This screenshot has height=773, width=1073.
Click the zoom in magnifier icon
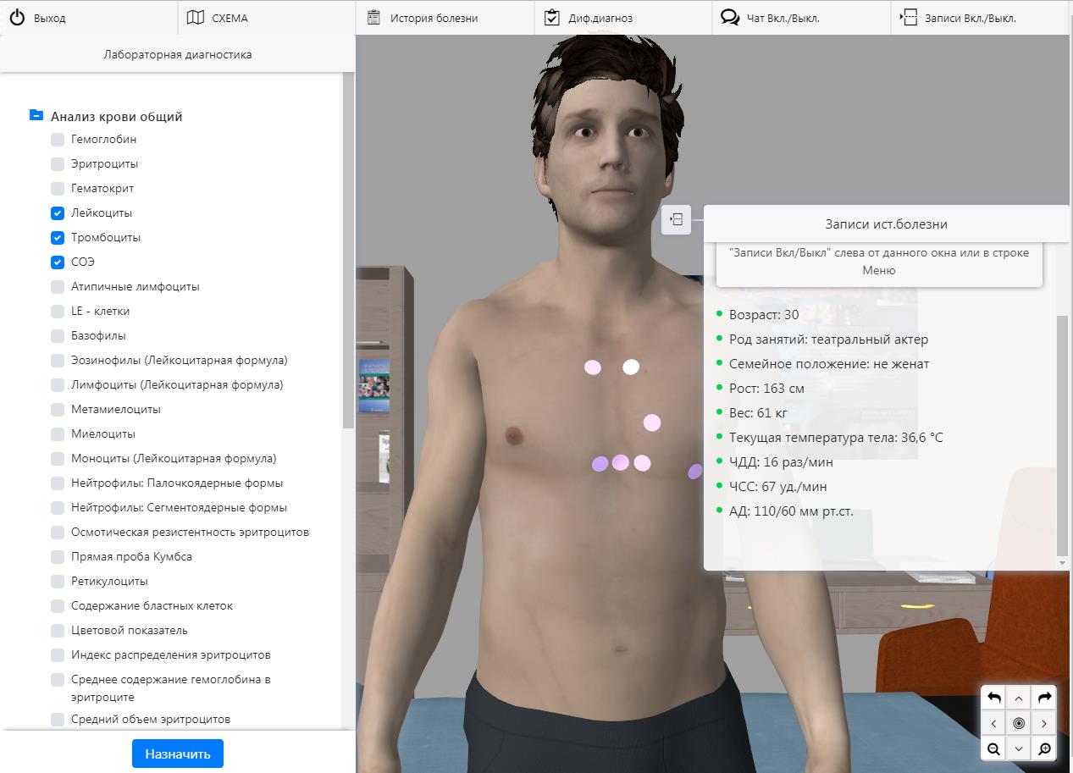[1044, 748]
